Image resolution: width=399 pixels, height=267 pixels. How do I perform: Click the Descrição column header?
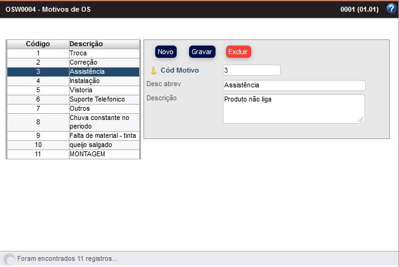point(103,44)
